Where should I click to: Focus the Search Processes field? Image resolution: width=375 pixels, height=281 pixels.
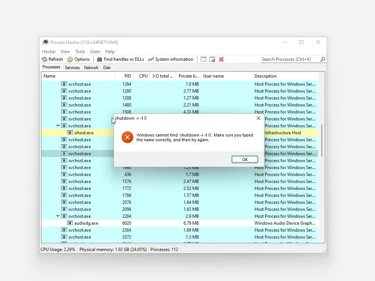[290, 59]
